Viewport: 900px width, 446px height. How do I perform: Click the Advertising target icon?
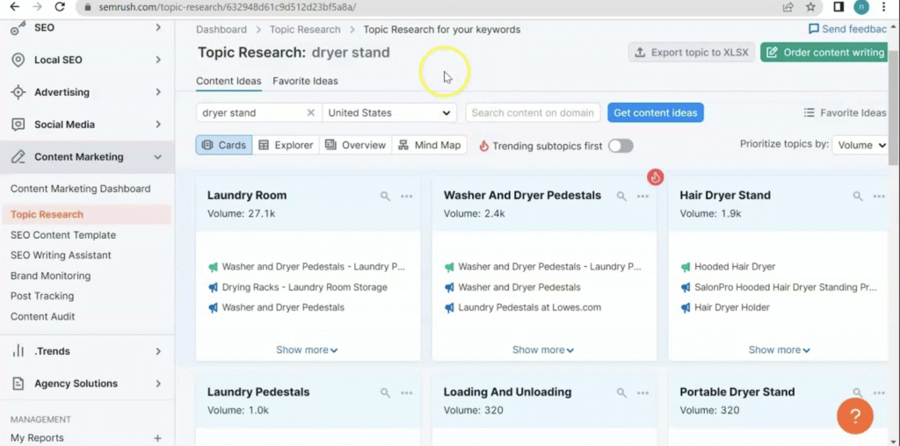pos(18,92)
